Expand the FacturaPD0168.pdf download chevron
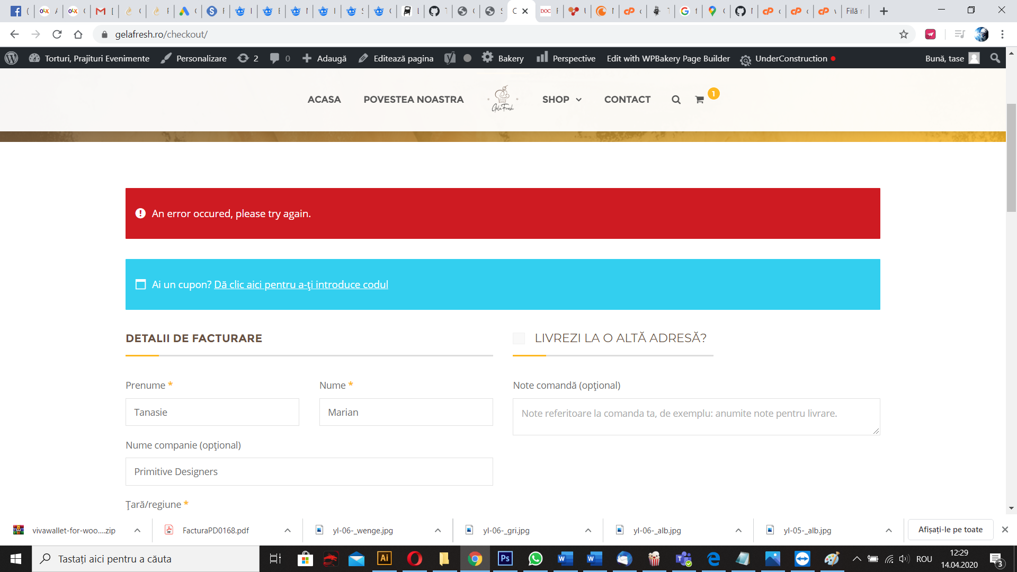Screen dimensions: 1017x572 click(x=287, y=530)
